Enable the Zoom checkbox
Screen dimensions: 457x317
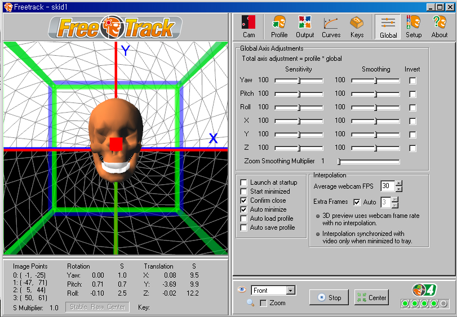coord(263,303)
